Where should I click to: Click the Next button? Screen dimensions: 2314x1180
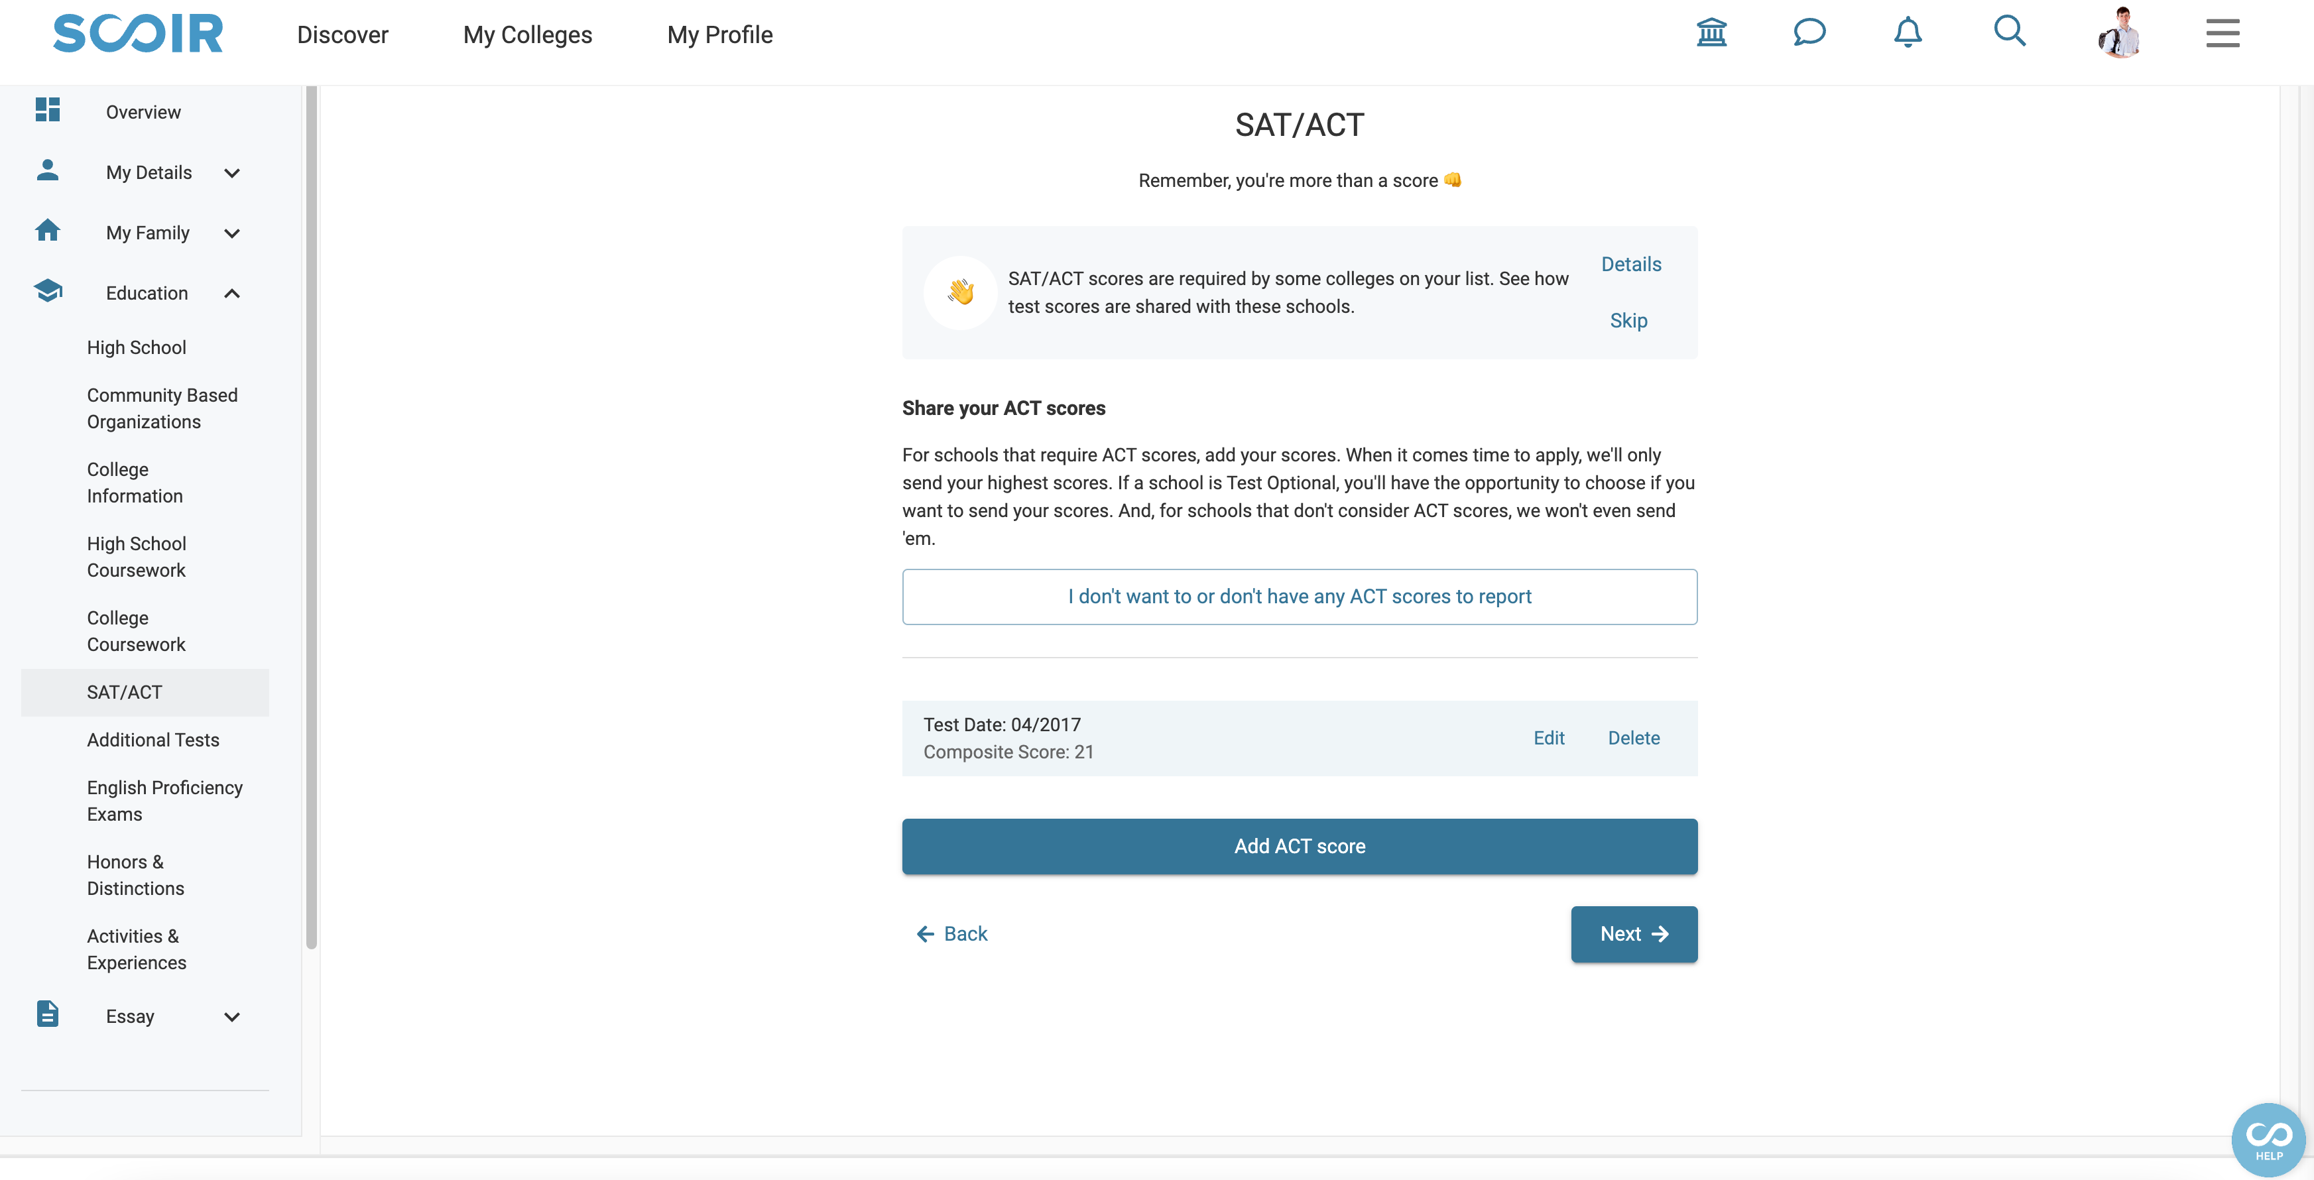pos(1634,934)
